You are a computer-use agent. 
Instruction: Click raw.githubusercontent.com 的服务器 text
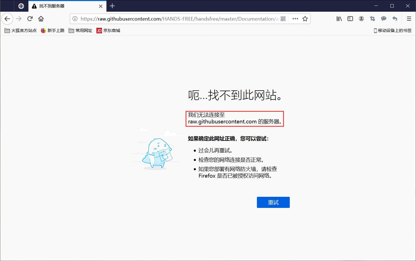(x=235, y=122)
